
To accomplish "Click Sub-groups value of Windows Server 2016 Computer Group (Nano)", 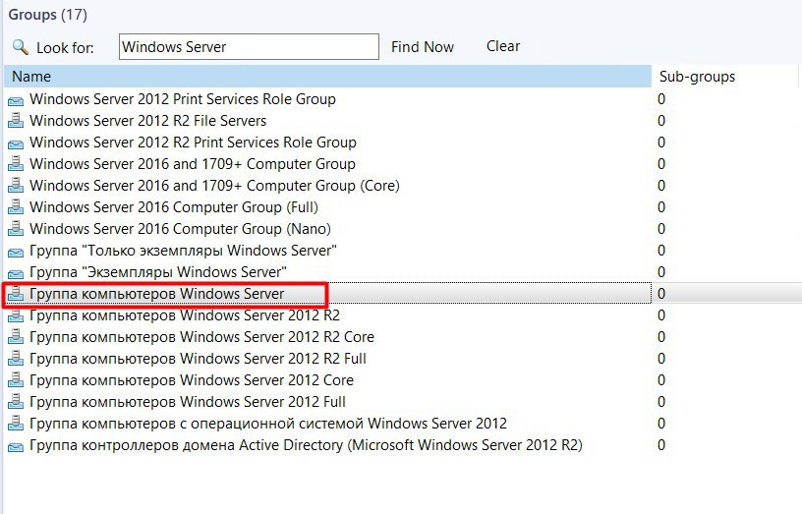I will point(661,229).
